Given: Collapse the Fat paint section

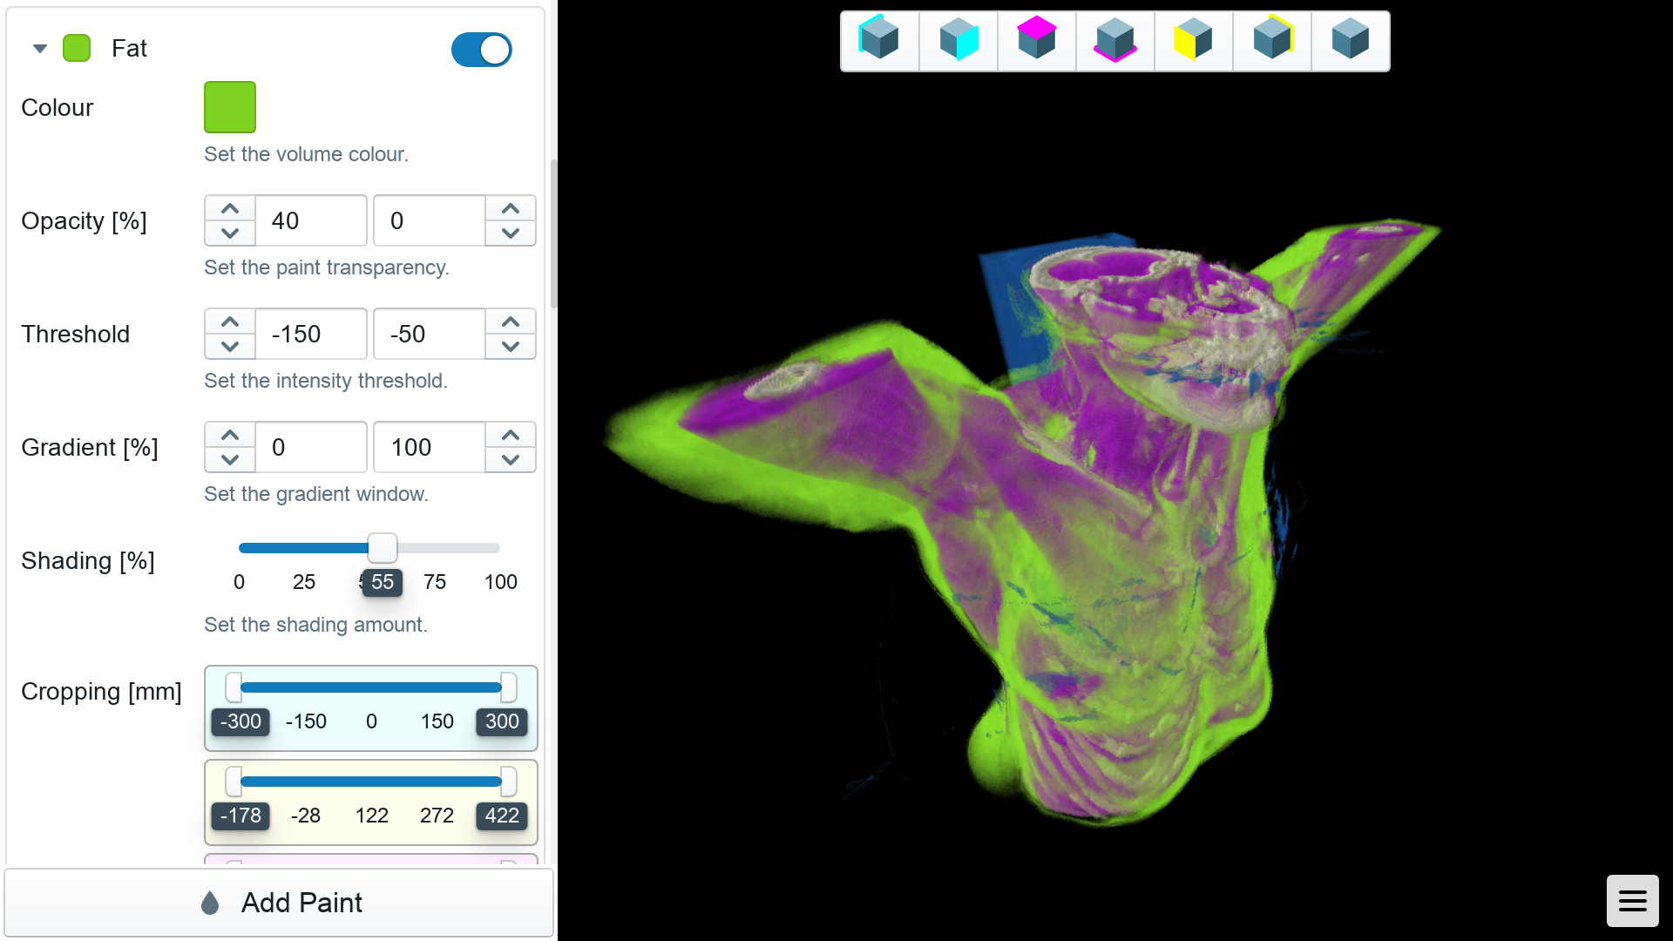Looking at the screenshot, I should (x=40, y=49).
